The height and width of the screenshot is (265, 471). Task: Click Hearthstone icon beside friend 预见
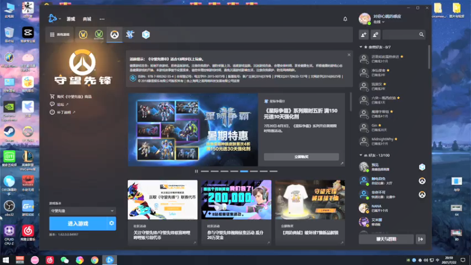coord(422,167)
